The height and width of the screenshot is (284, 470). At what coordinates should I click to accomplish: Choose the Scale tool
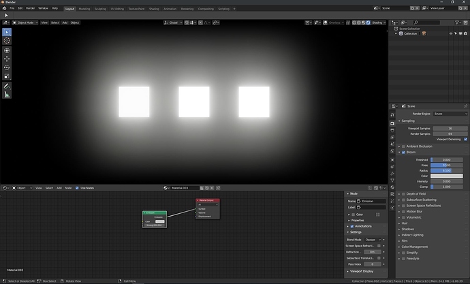coord(7,76)
